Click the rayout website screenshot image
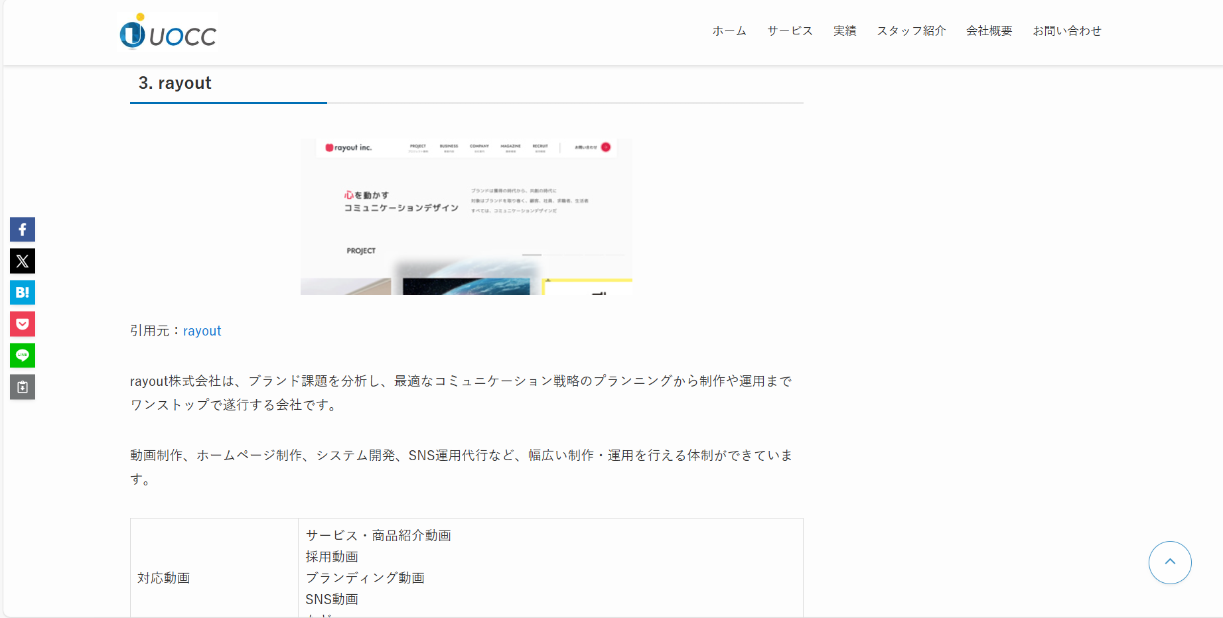The height and width of the screenshot is (618, 1223). pos(466,217)
